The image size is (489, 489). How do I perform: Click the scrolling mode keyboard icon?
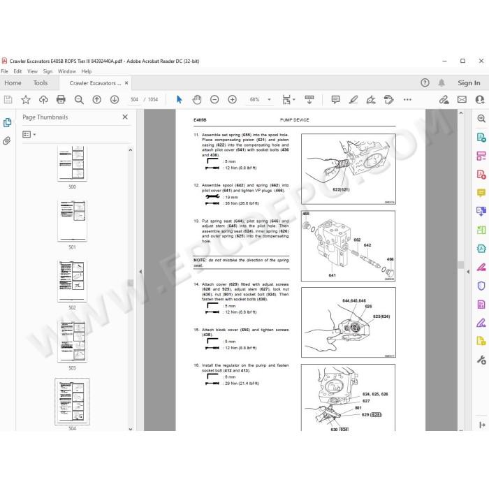(x=309, y=99)
